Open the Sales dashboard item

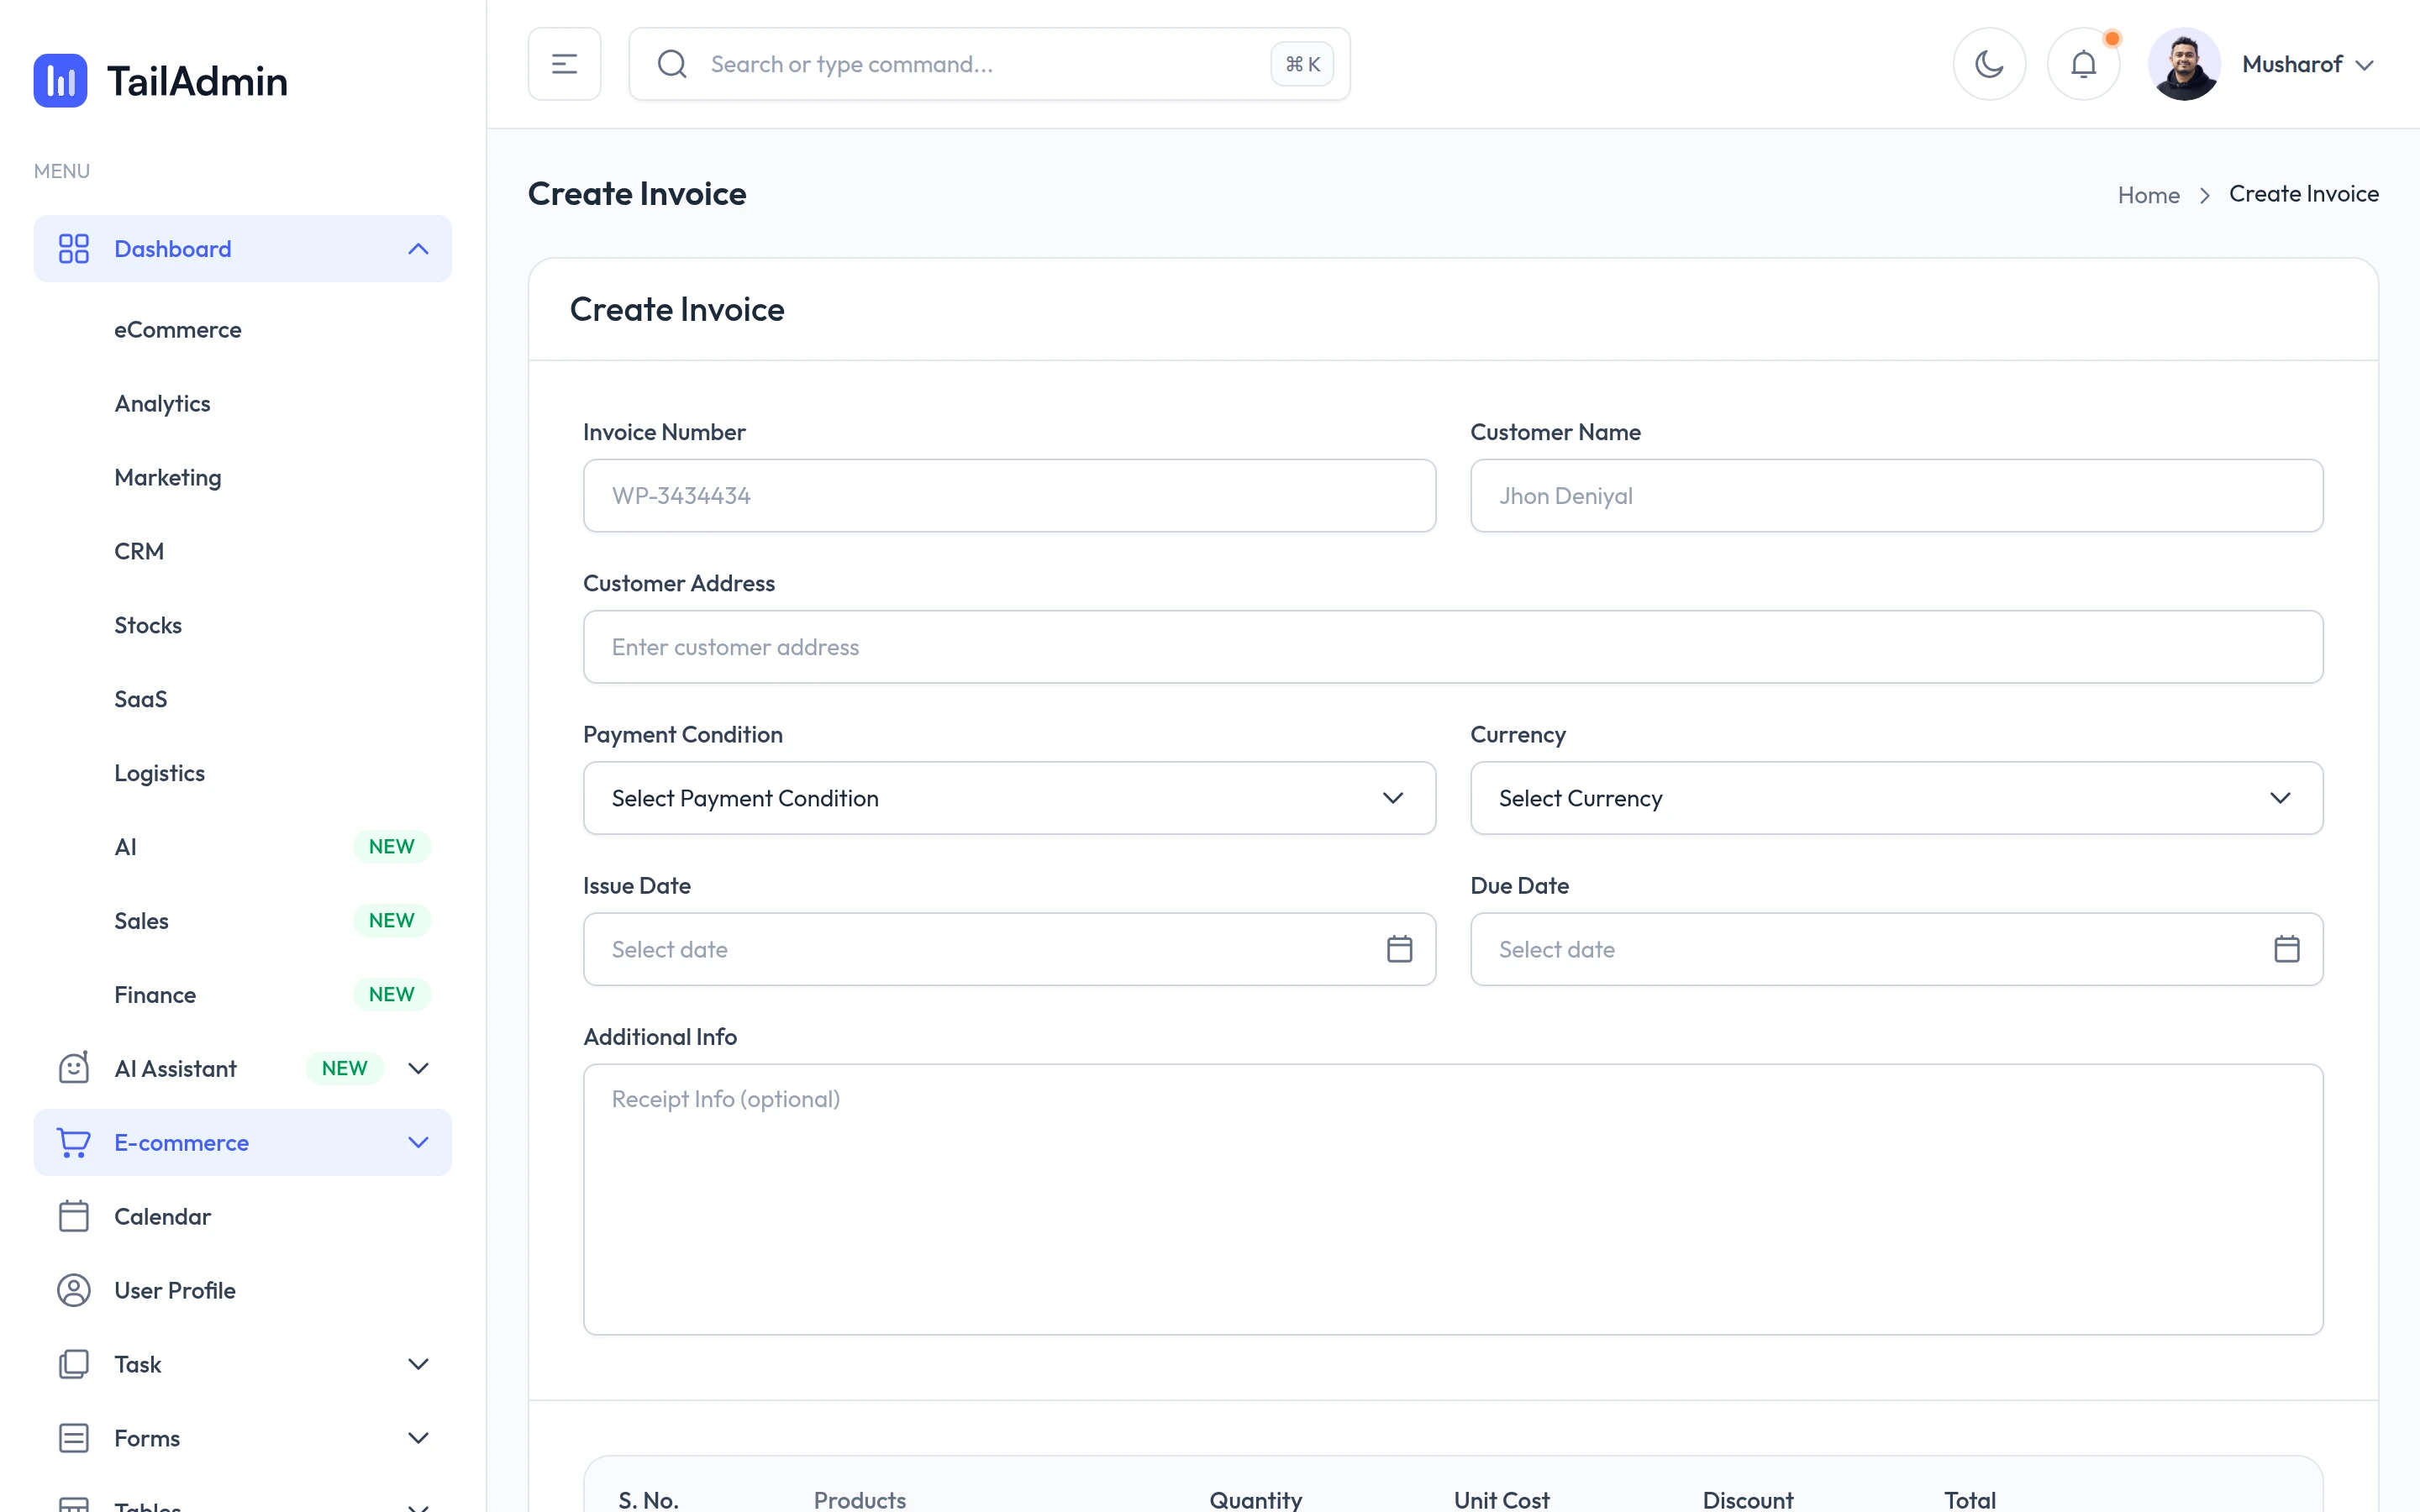(x=141, y=922)
